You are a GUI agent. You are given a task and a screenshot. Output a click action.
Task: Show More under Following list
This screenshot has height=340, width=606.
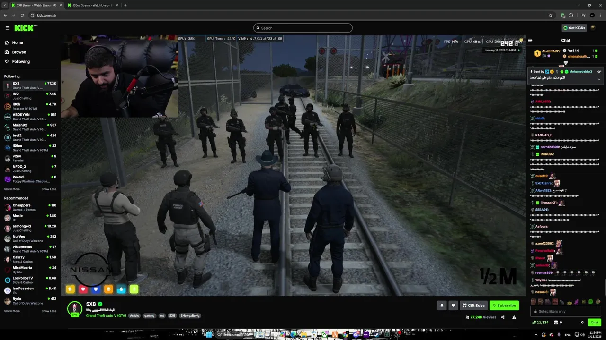12,189
